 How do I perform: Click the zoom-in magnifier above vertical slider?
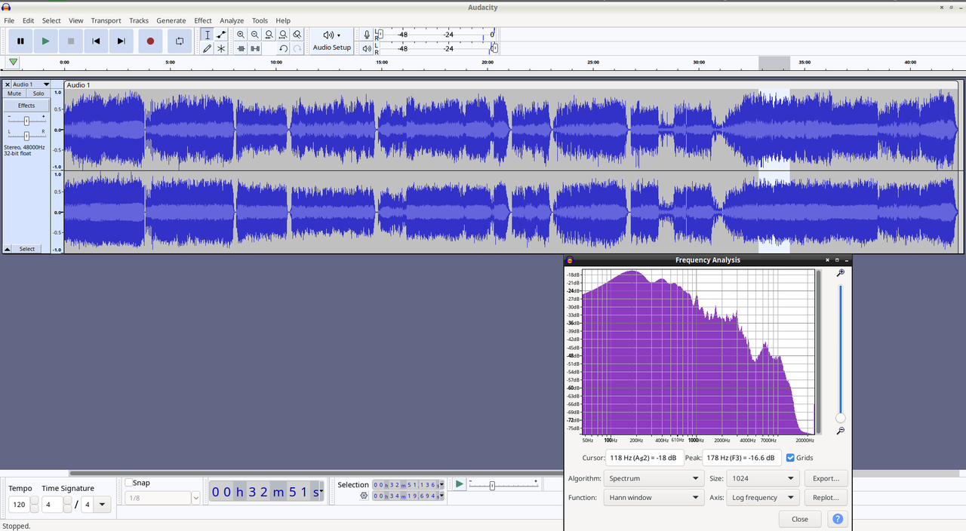pos(841,274)
